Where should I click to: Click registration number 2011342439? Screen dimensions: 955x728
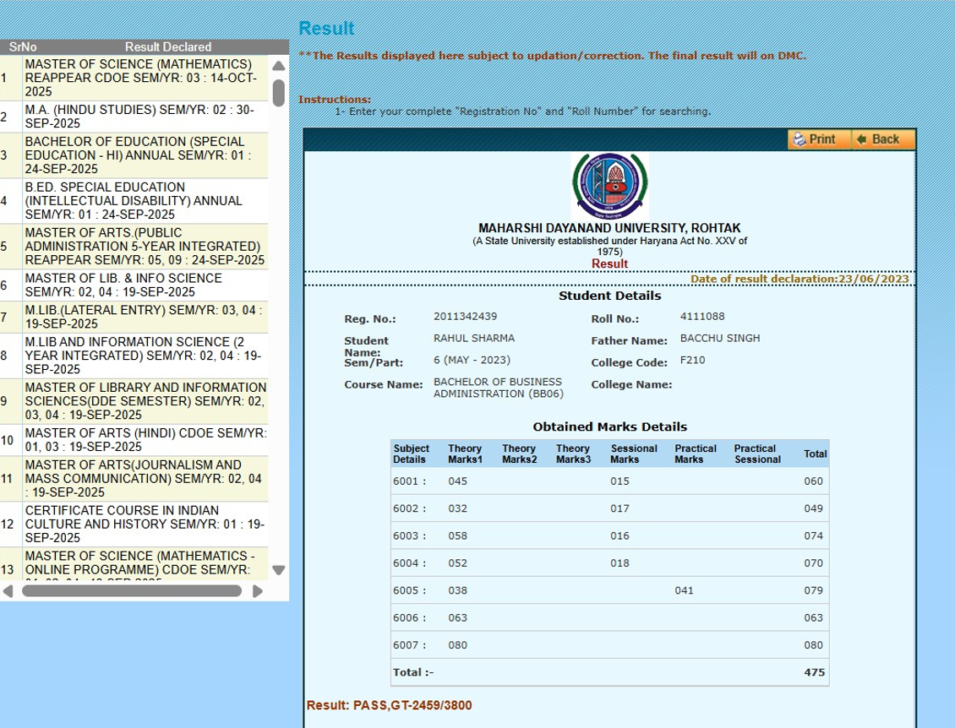(x=466, y=317)
